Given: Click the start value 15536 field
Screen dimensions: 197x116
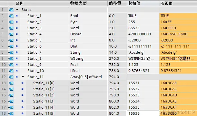Looking at the screenshot, I should coord(143,113).
